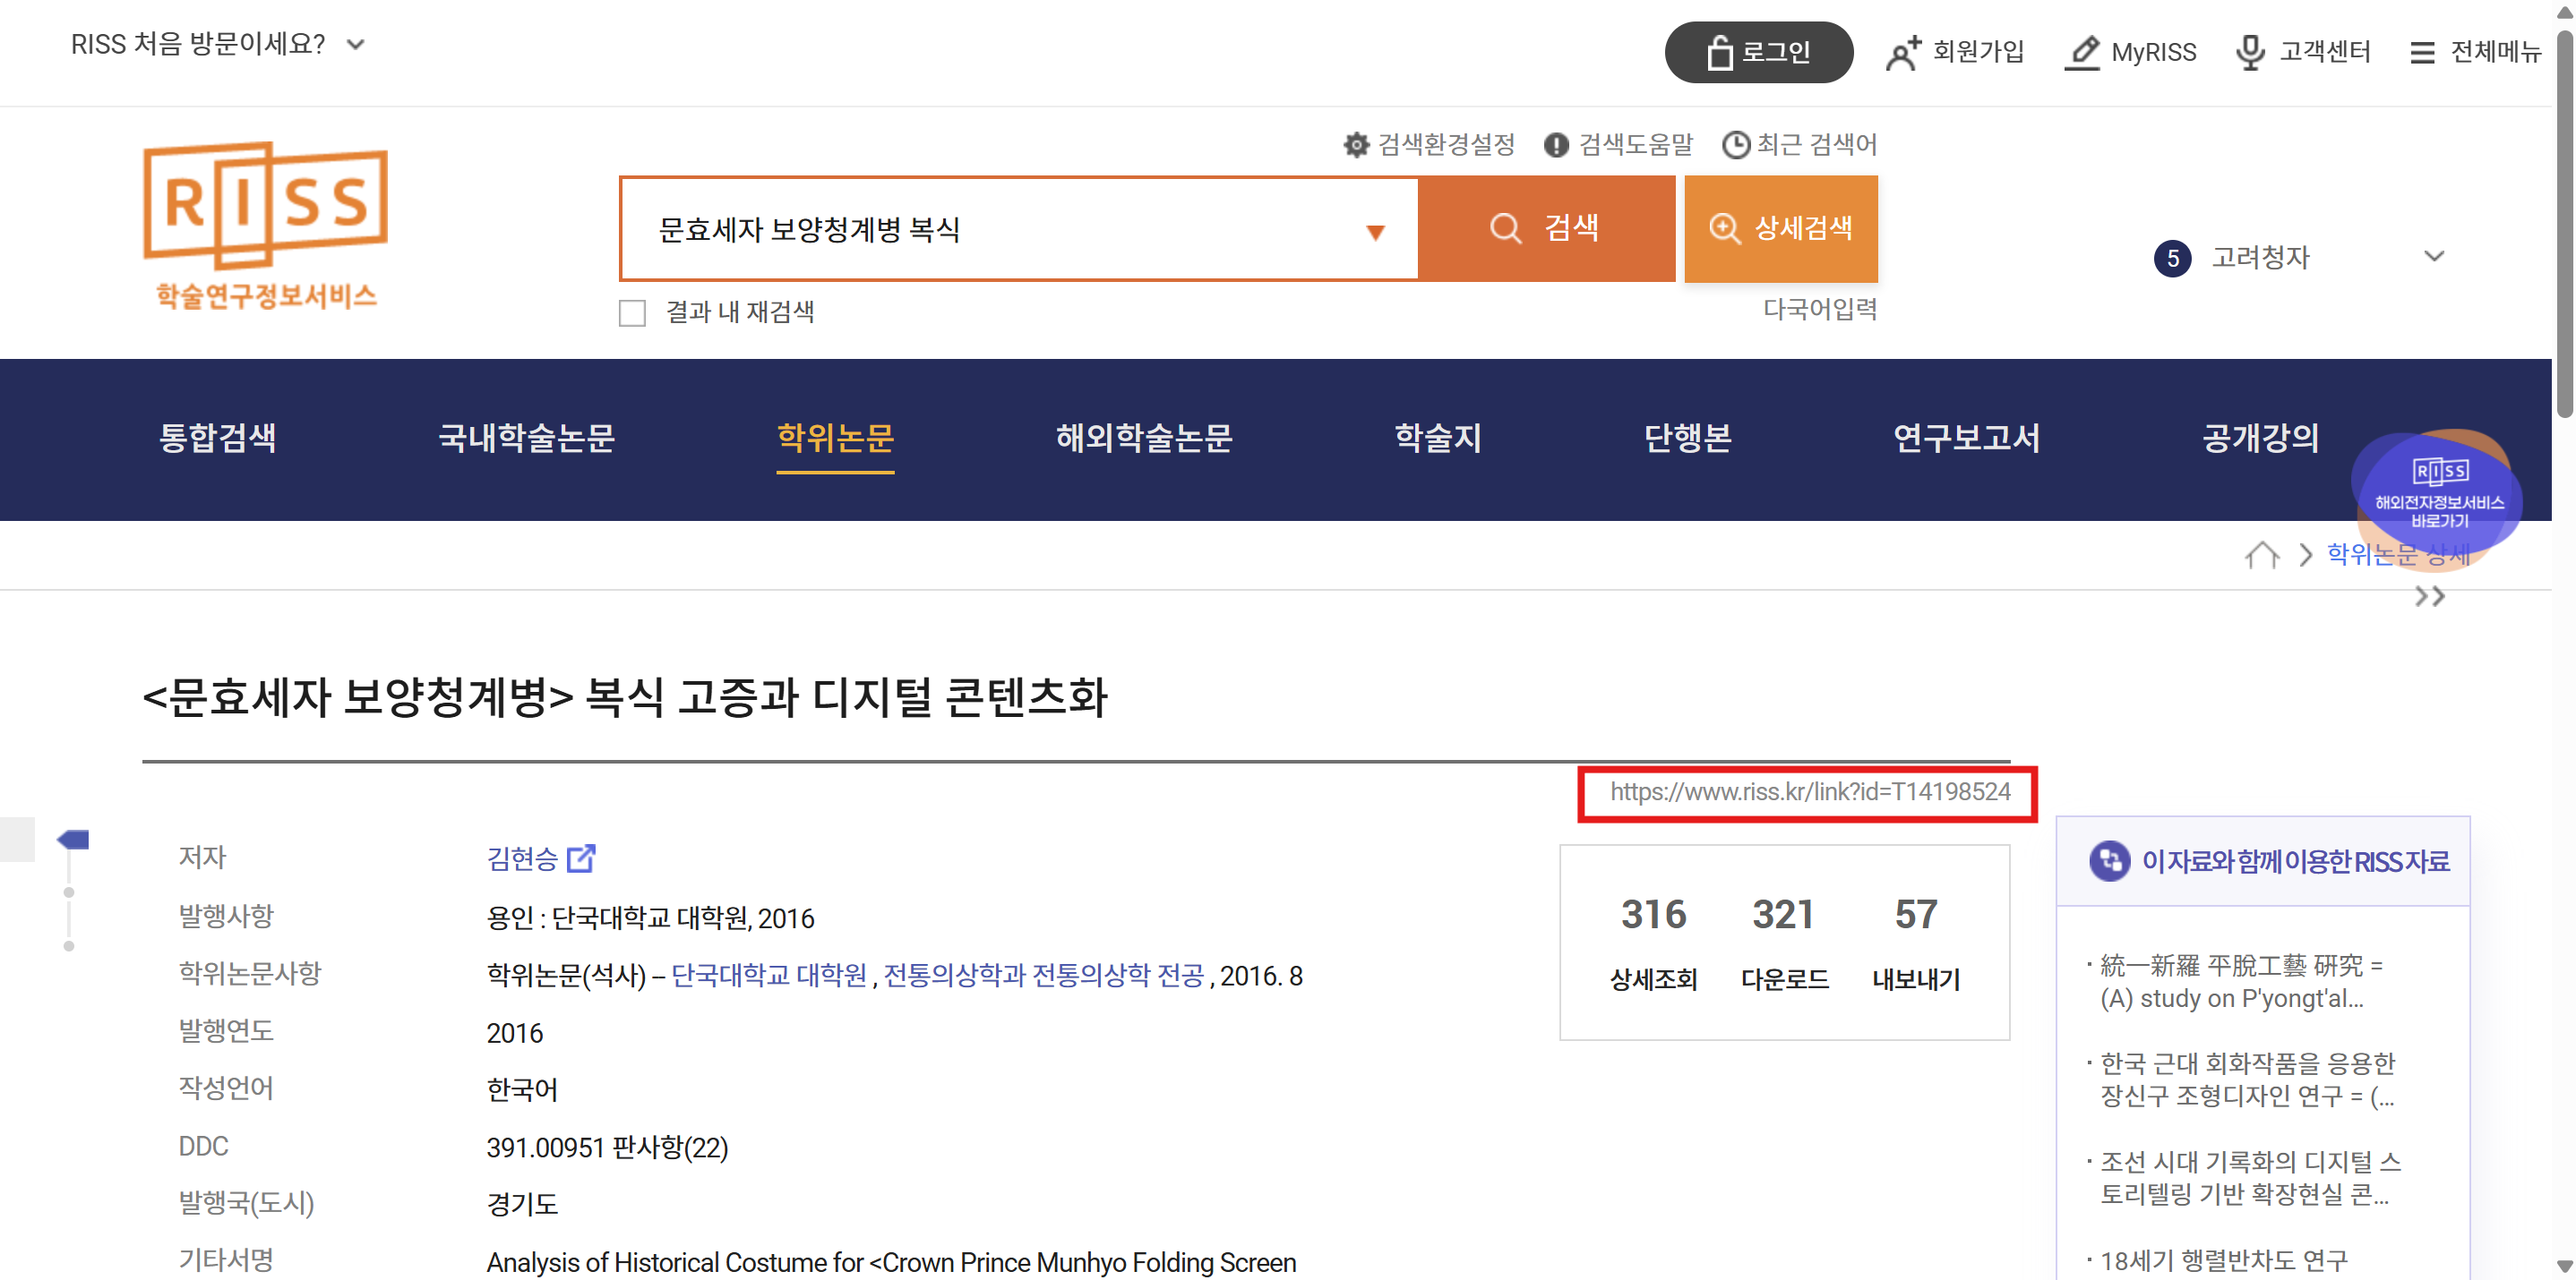
Task: Click the 고객센터 microphone icon
Action: (2249, 52)
